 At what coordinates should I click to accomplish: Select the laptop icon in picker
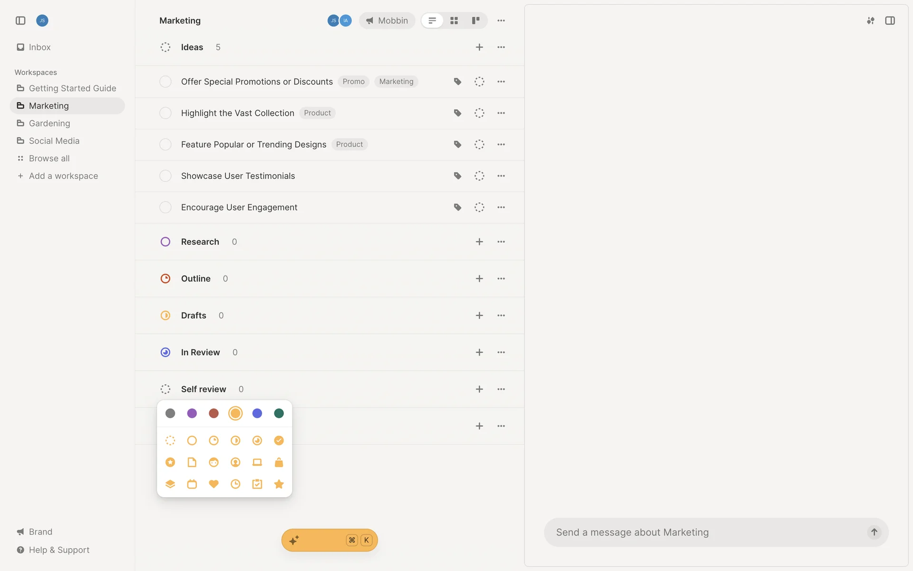[x=257, y=462]
